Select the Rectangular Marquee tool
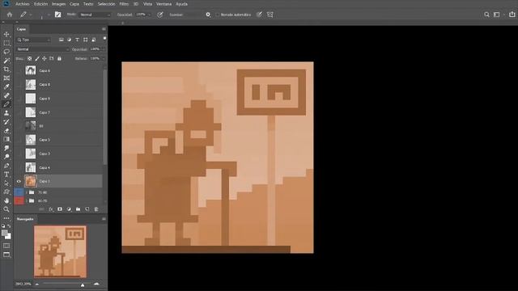The height and width of the screenshot is (291, 518). [x=6, y=43]
